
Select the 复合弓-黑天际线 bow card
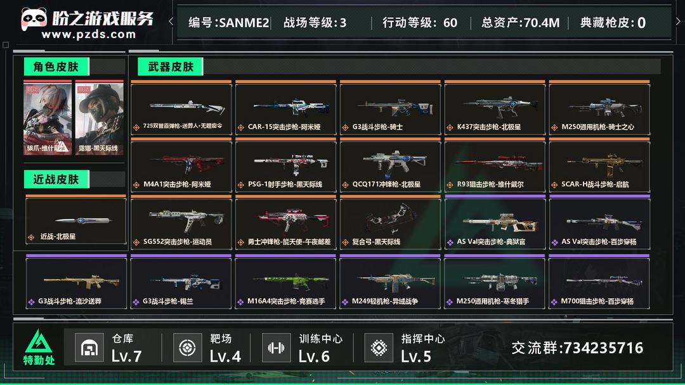390,222
